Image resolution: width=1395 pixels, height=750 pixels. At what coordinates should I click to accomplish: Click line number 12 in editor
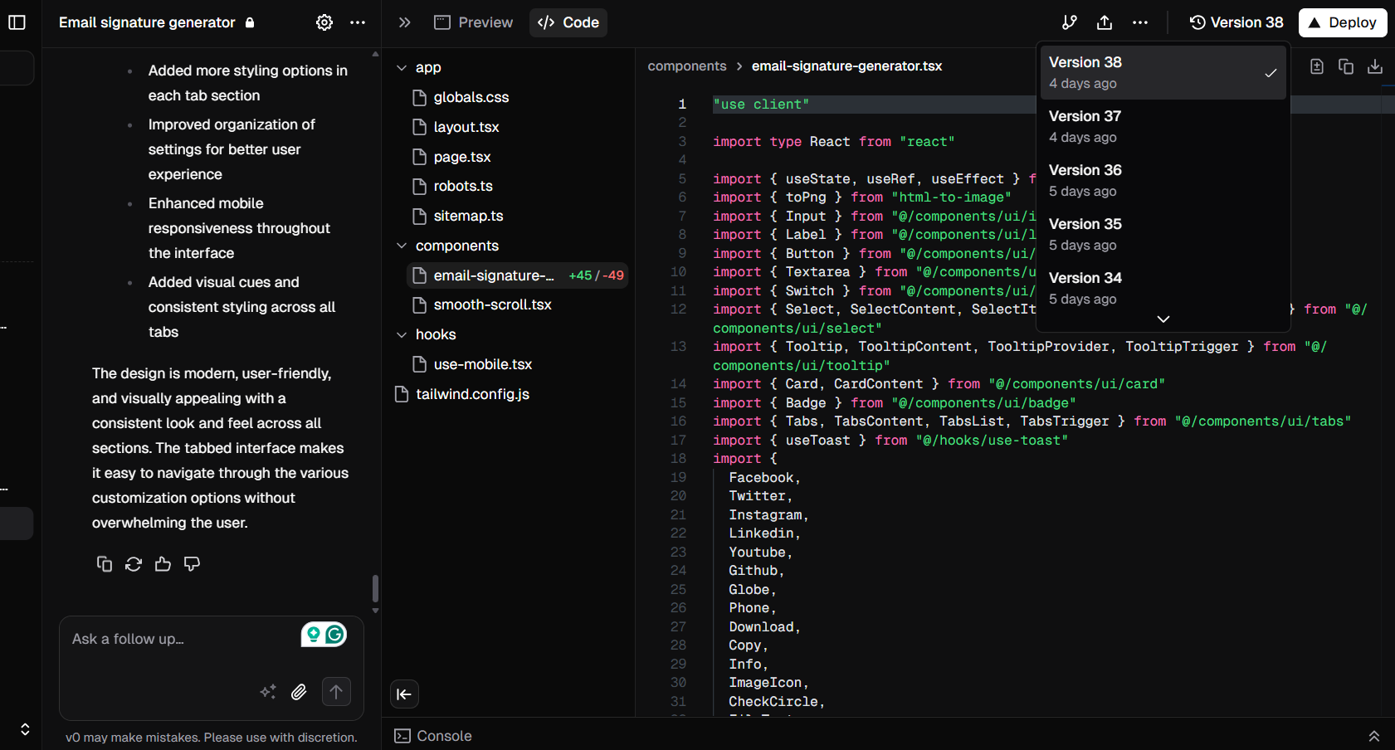678,309
